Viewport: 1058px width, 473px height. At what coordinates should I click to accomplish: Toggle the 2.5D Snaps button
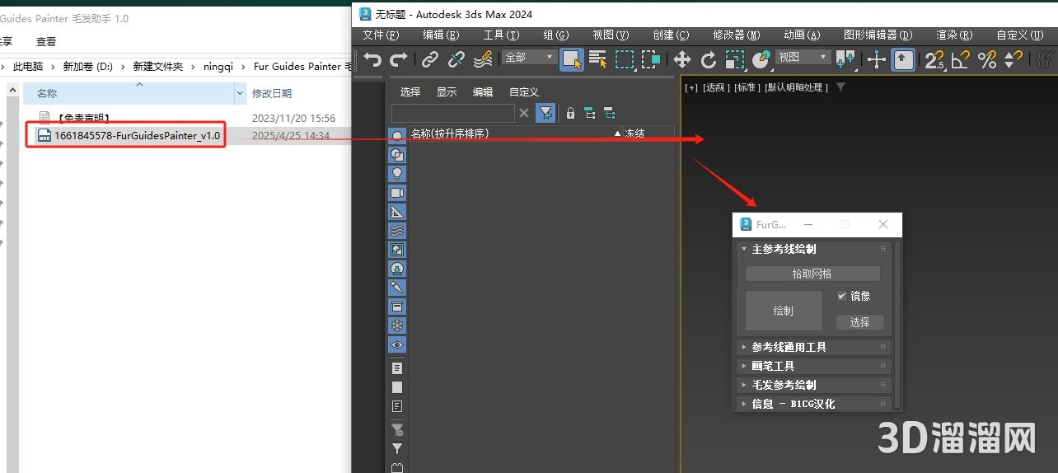pos(934,59)
